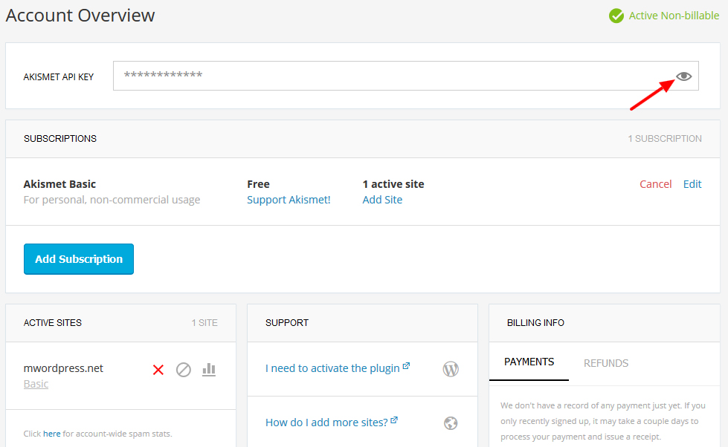
Task: Switch to the Refunds tab
Action: click(x=606, y=363)
